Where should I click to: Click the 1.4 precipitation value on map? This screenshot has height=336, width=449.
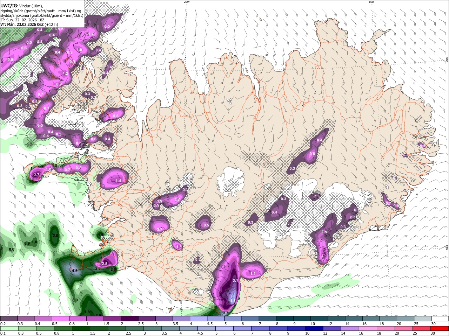tap(118, 181)
